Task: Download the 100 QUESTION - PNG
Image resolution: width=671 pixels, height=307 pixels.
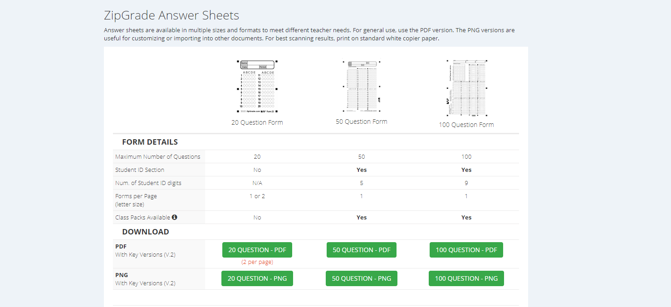Action: coord(466,278)
